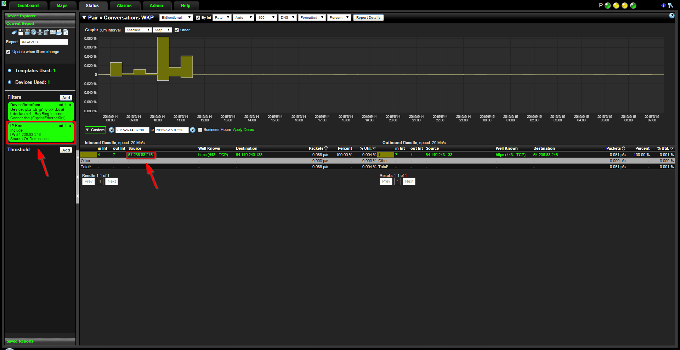Enable the Business Hours checkbox
The height and width of the screenshot is (350, 680).
(200, 130)
